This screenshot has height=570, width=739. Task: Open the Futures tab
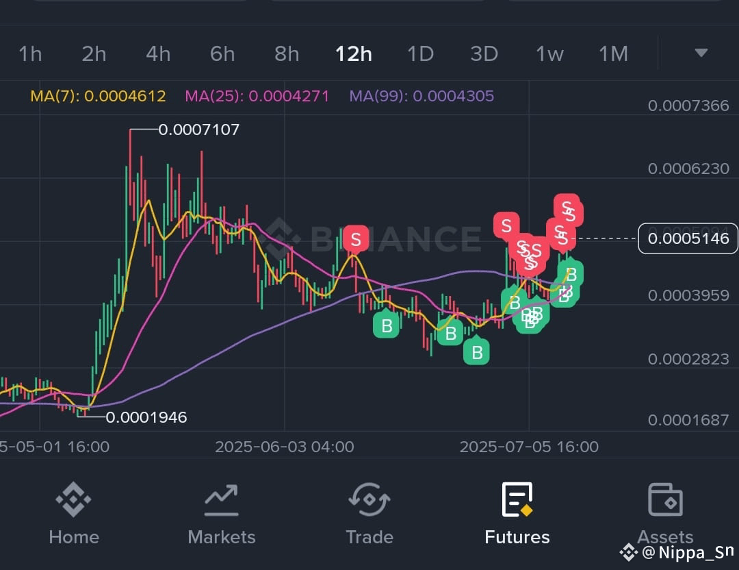[x=517, y=514]
